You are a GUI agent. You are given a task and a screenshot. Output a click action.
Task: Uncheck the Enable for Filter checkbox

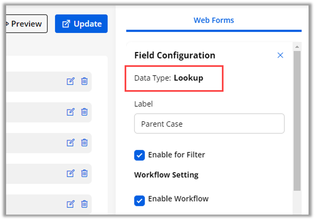(139, 155)
